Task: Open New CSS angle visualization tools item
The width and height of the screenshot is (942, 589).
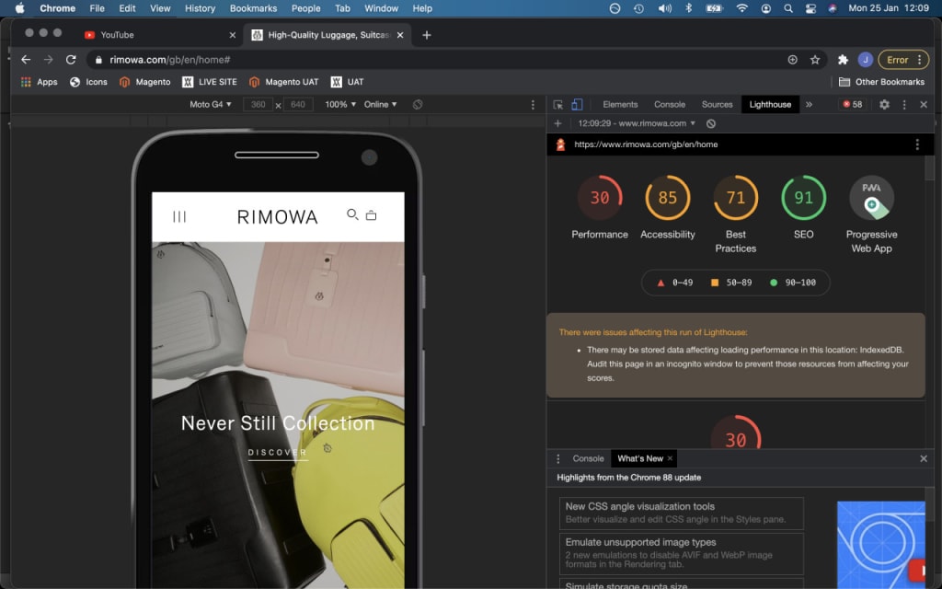Action: click(682, 514)
